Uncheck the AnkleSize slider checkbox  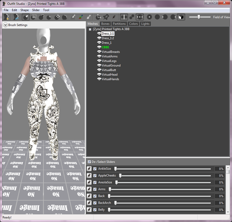tap(95, 169)
